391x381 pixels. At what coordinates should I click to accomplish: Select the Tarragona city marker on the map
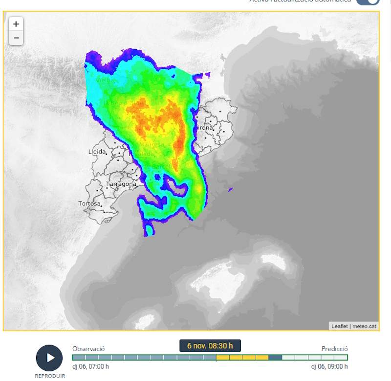[121, 183]
